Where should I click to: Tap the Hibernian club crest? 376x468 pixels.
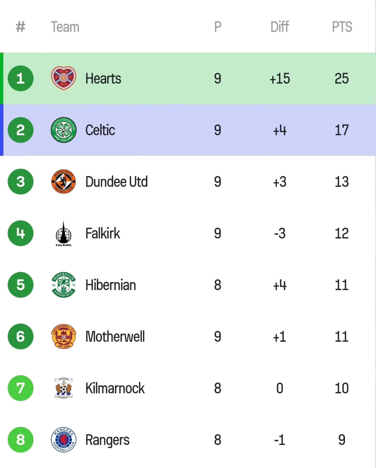63,285
